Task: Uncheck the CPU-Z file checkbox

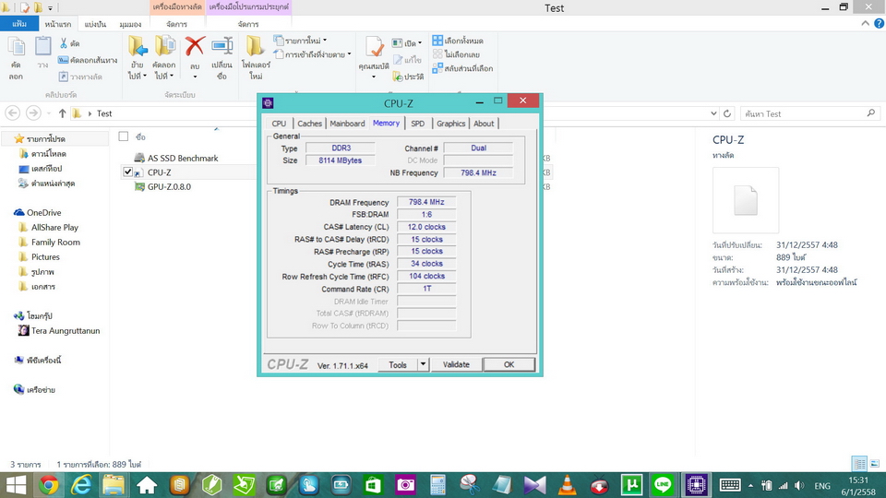Action: click(x=127, y=172)
